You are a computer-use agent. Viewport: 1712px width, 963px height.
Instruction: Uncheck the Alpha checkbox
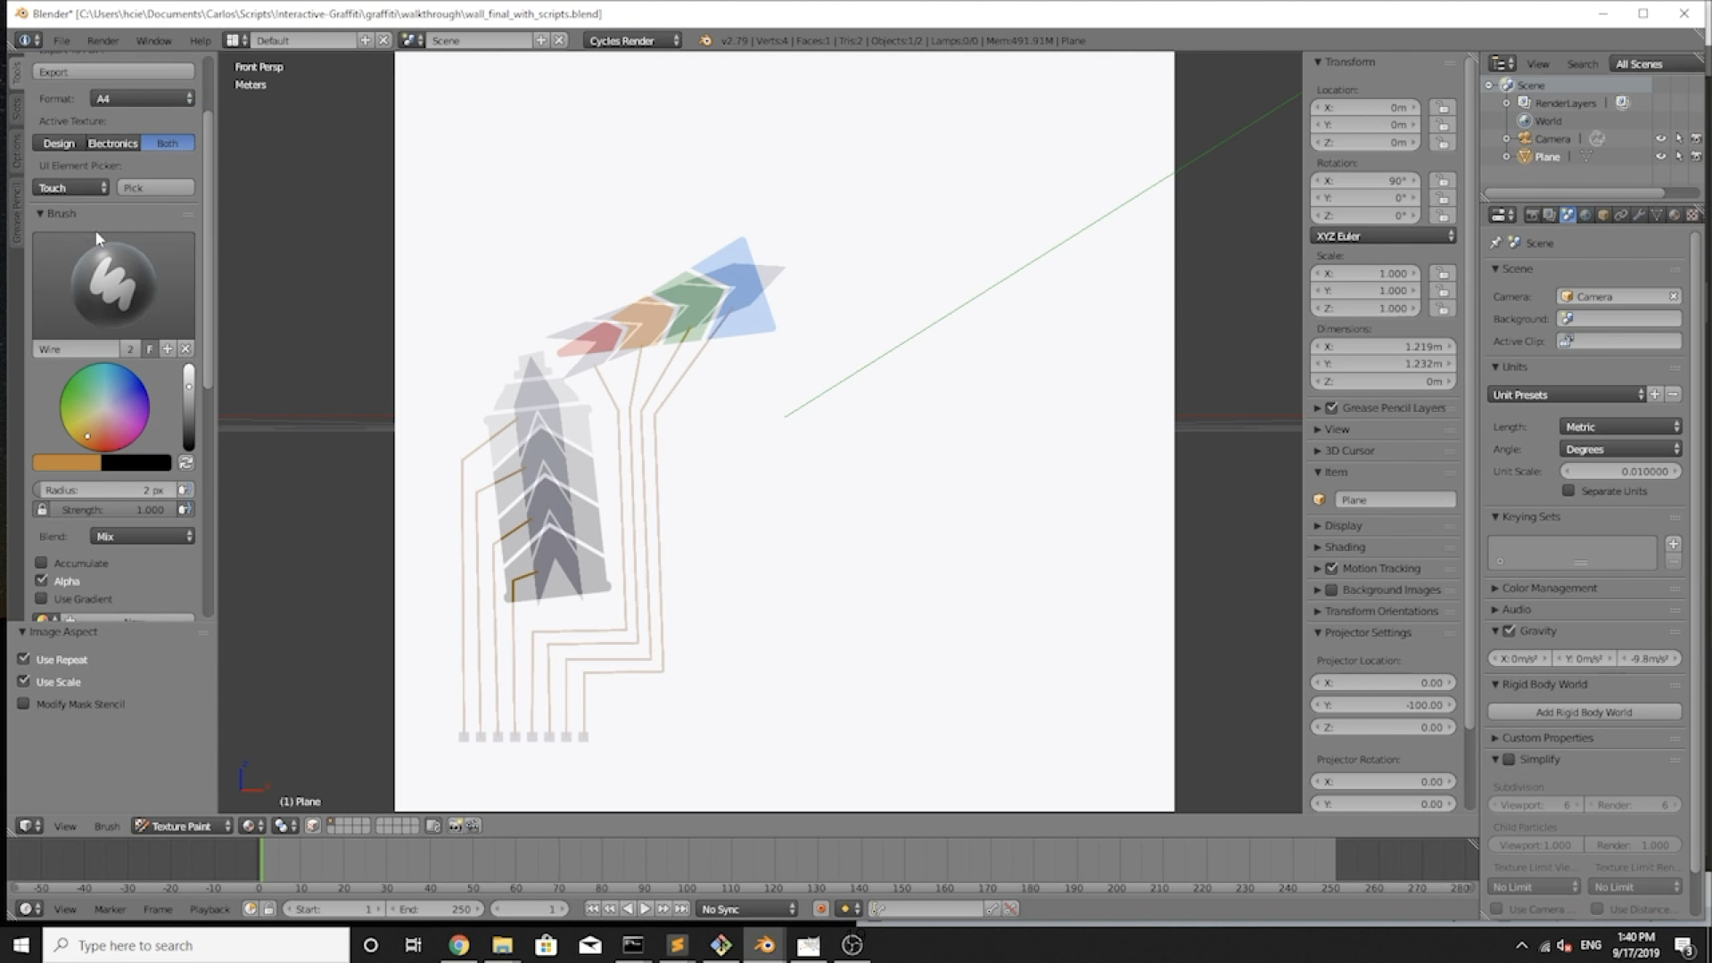pyautogui.click(x=41, y=580)
